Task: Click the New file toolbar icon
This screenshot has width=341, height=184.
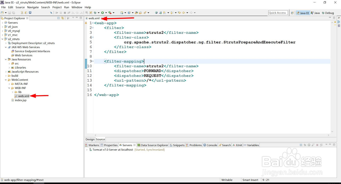Action: pos(2,13)
